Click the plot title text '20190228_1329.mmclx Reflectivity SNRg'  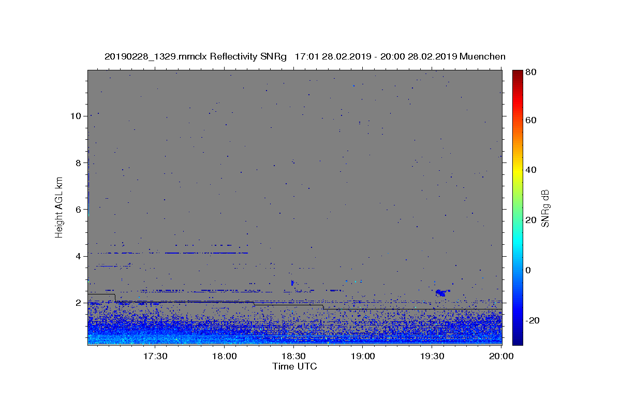click(x=195, y=56)
